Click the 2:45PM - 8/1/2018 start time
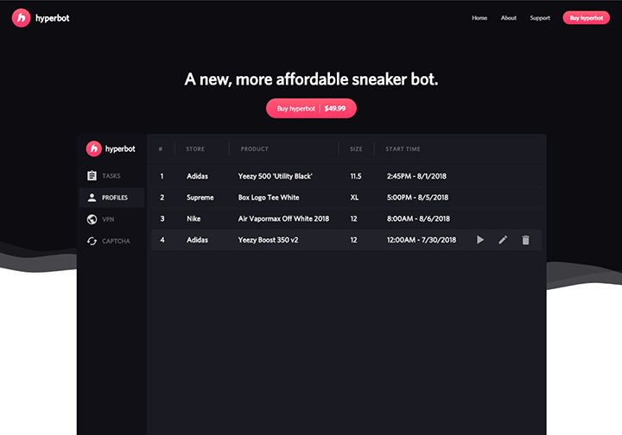This screenshot has width=622, height=435. click(x=416, y=176)
